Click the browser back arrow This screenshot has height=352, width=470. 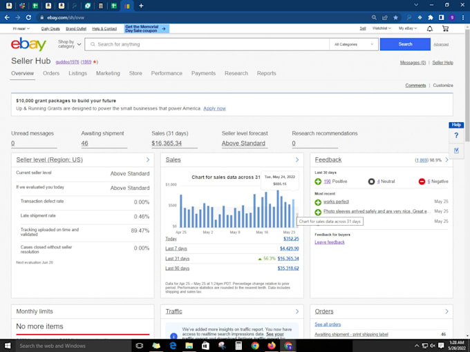(x=7, y=18)
